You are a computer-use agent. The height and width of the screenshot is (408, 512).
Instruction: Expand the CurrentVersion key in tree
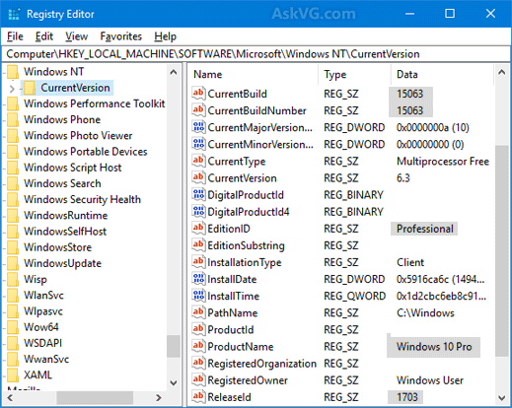12,89
